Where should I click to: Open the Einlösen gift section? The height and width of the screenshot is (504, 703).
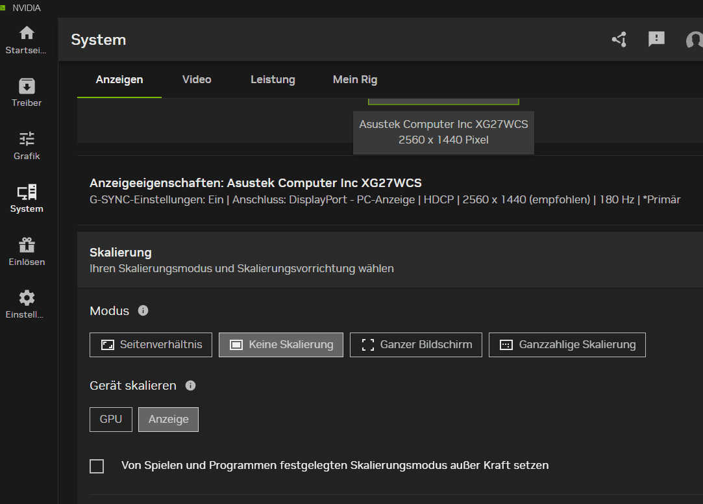(x=27, y=251)
